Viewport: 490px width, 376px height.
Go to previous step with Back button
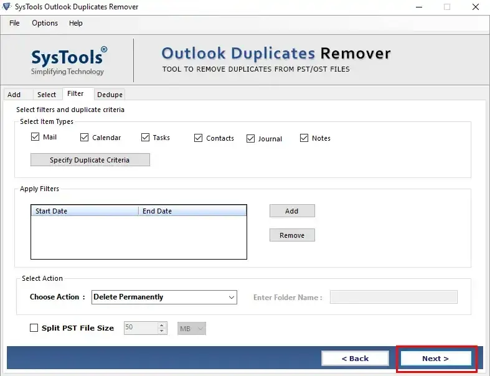click(356, 359)
